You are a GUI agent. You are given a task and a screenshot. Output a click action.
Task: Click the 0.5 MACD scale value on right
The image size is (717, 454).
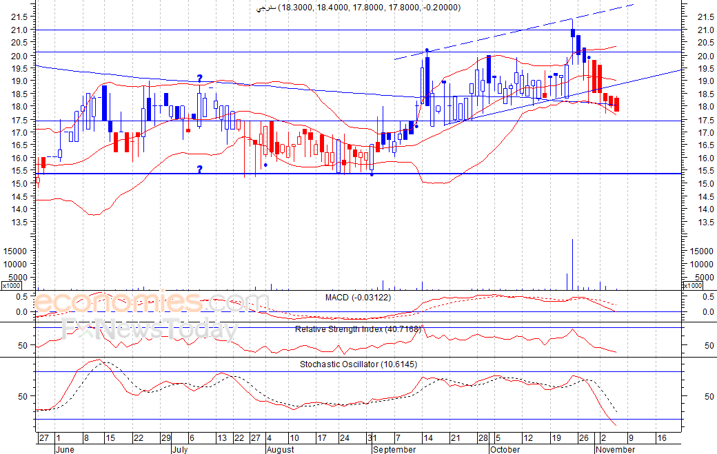tap(708, 297)
